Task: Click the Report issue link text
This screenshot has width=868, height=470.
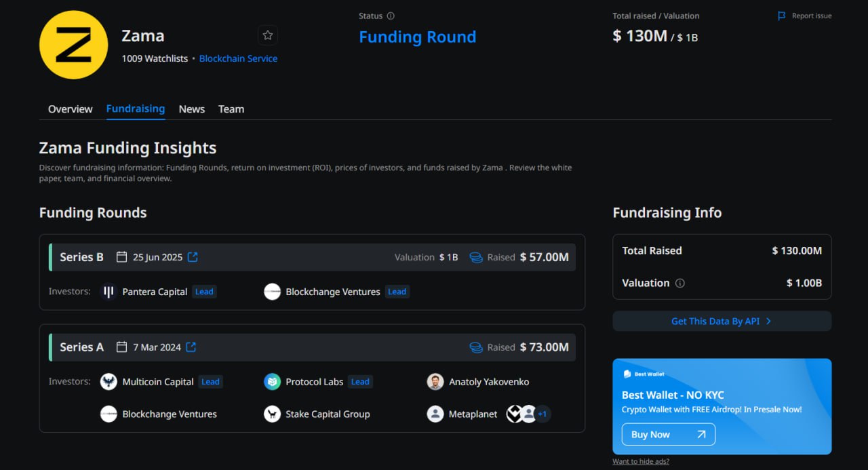Action: [812, 16]
